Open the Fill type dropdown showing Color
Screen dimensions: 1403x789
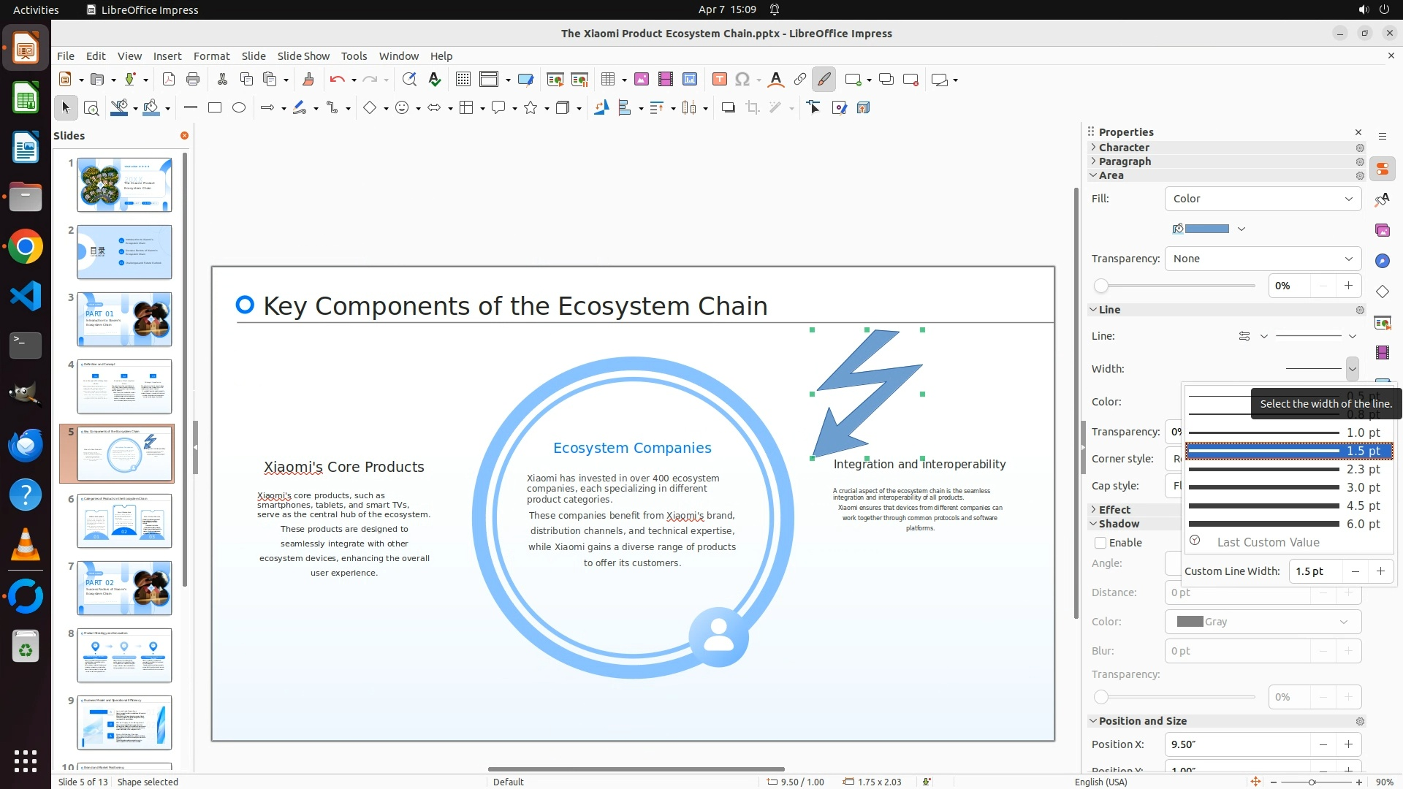click(1262, 199)
